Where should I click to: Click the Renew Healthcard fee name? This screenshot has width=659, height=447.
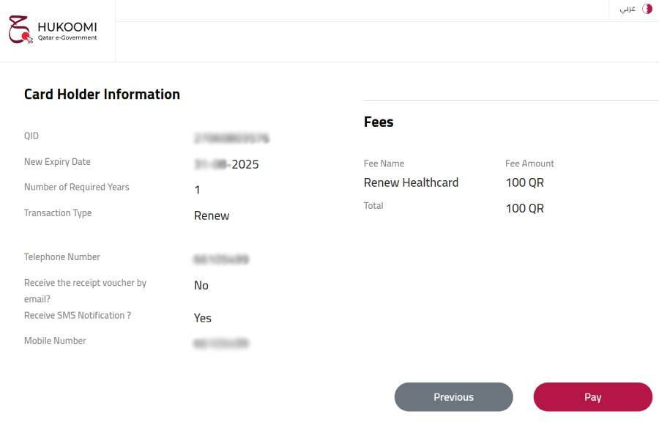pos(411,182)
